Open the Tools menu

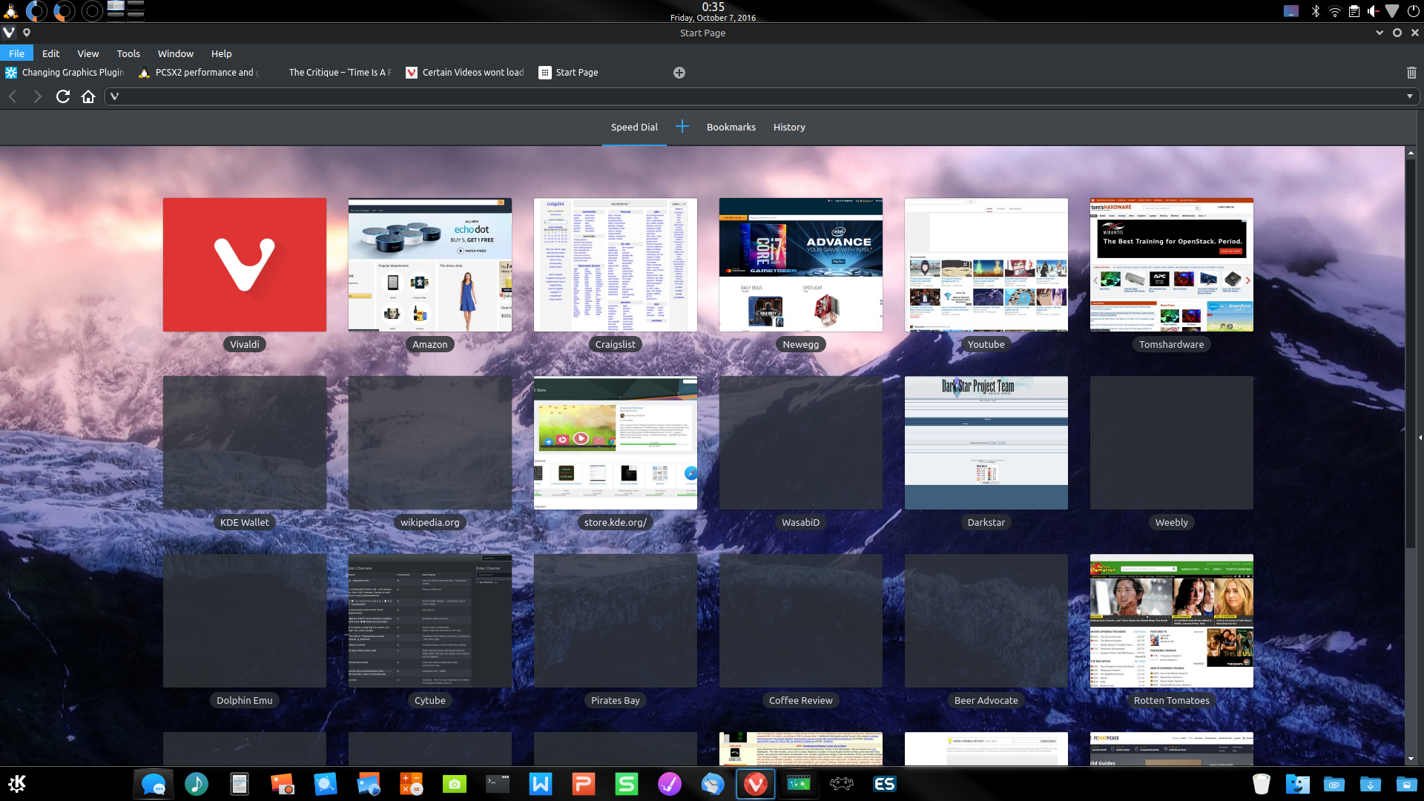pos(128,53)
